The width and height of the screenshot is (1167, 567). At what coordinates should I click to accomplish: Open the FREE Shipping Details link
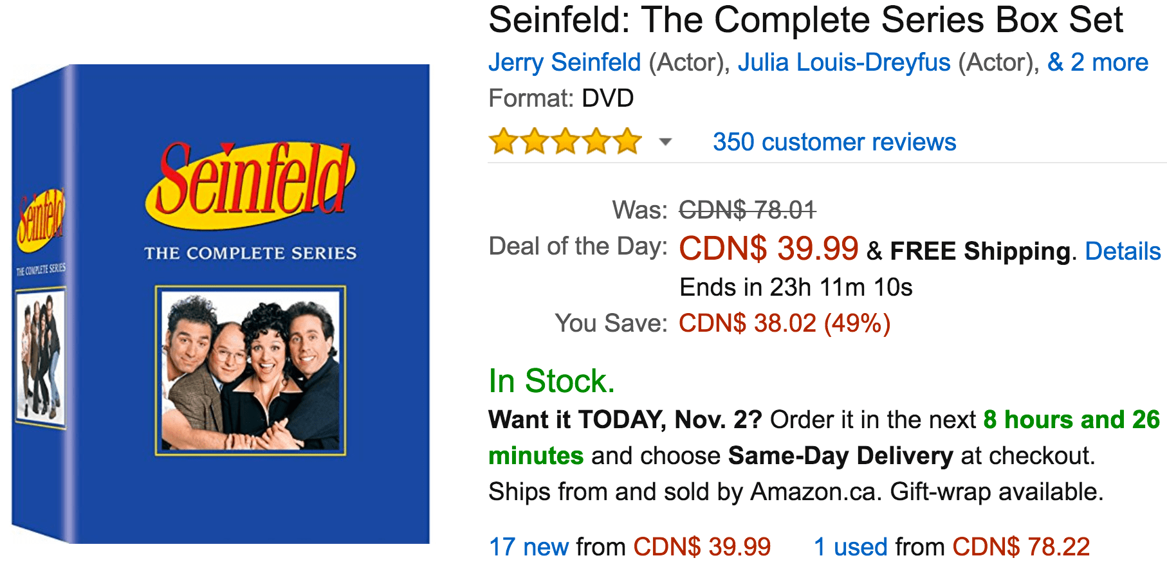pyautogui.click(x=1123, y=251)
